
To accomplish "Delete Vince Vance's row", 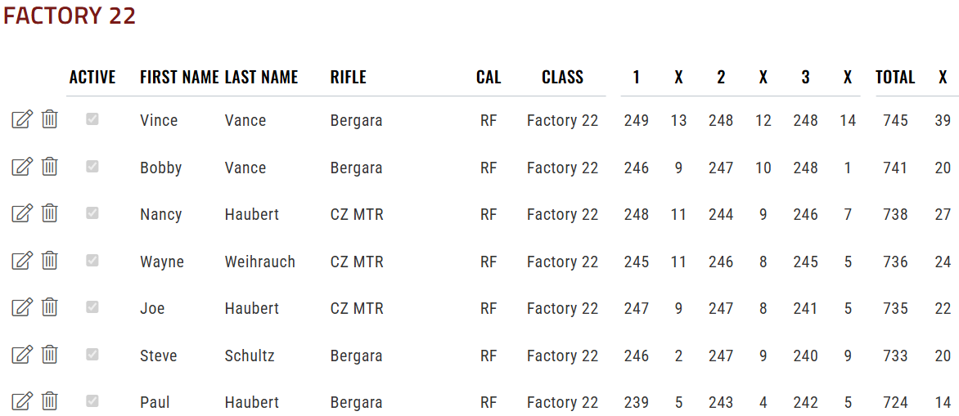I will click(x=50, y=119).
